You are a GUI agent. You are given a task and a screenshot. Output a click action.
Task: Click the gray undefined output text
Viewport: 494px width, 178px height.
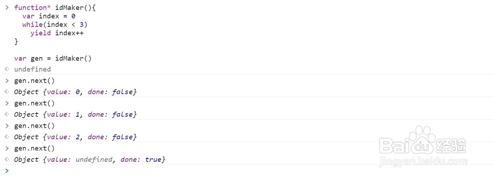coord(33,69)
